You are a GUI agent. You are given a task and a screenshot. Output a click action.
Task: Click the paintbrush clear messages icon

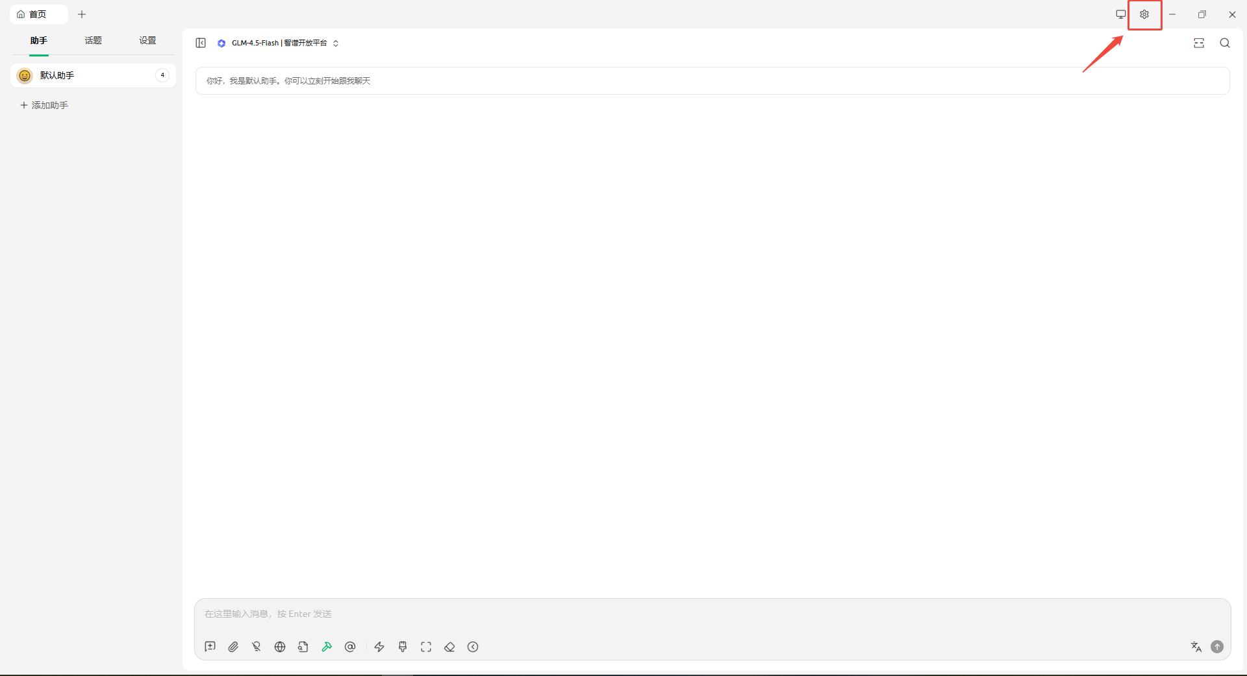[403, 647]
